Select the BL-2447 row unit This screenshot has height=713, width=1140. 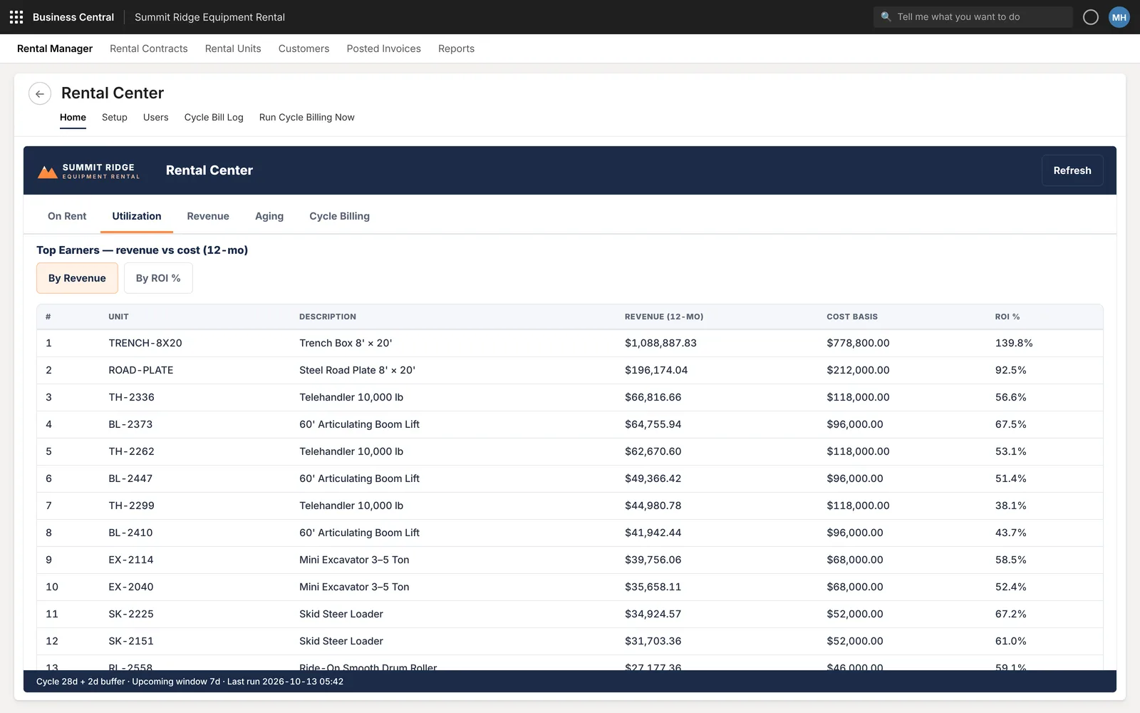click(x=130, y=478)
